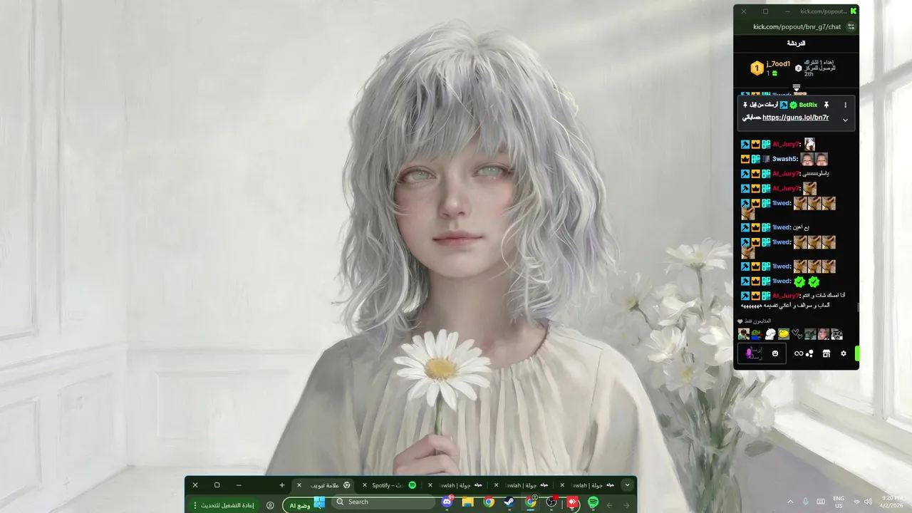Click the relaunch to update button

(227, 505)
